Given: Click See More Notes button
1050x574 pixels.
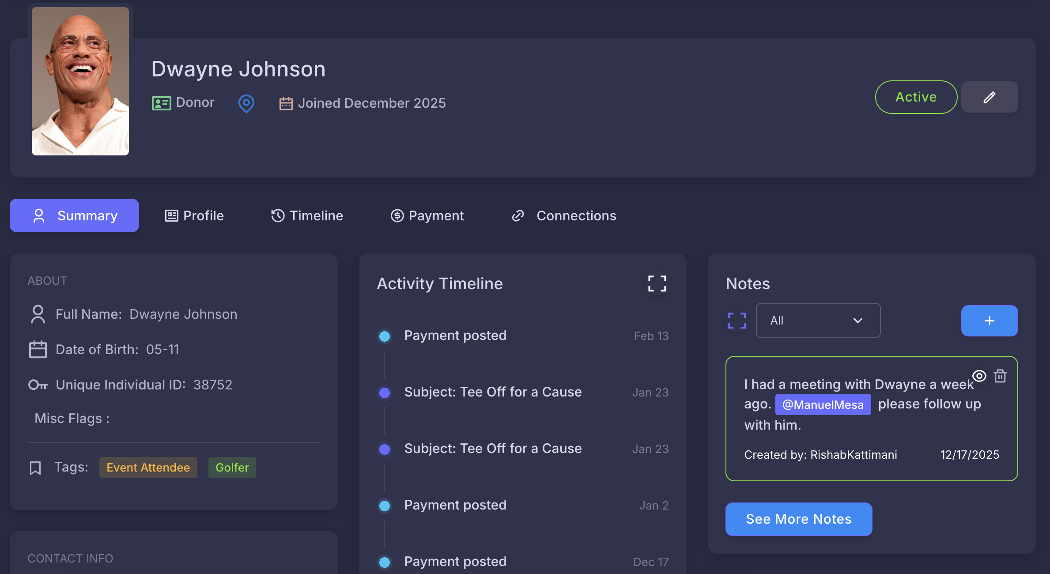Looking at the screenshot, I should [x=799, y=519].
